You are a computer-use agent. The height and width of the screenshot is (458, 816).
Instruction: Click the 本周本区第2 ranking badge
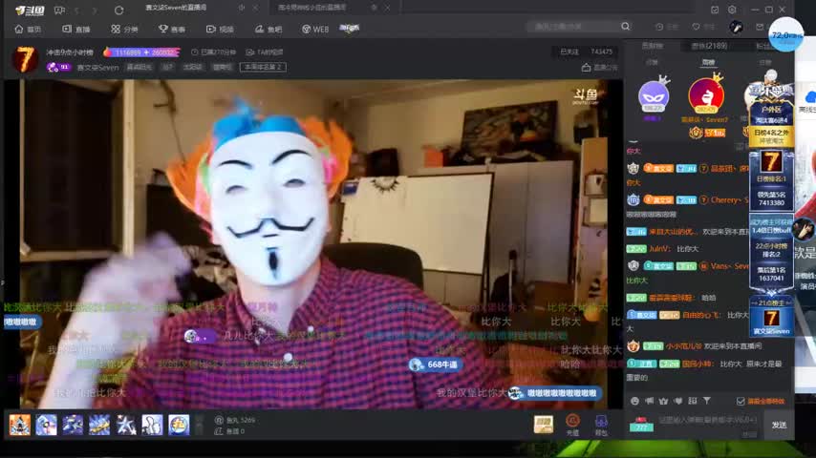(x=263, y=67)
